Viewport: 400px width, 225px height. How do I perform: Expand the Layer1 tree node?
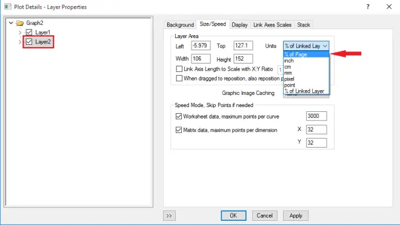point(20,33)
